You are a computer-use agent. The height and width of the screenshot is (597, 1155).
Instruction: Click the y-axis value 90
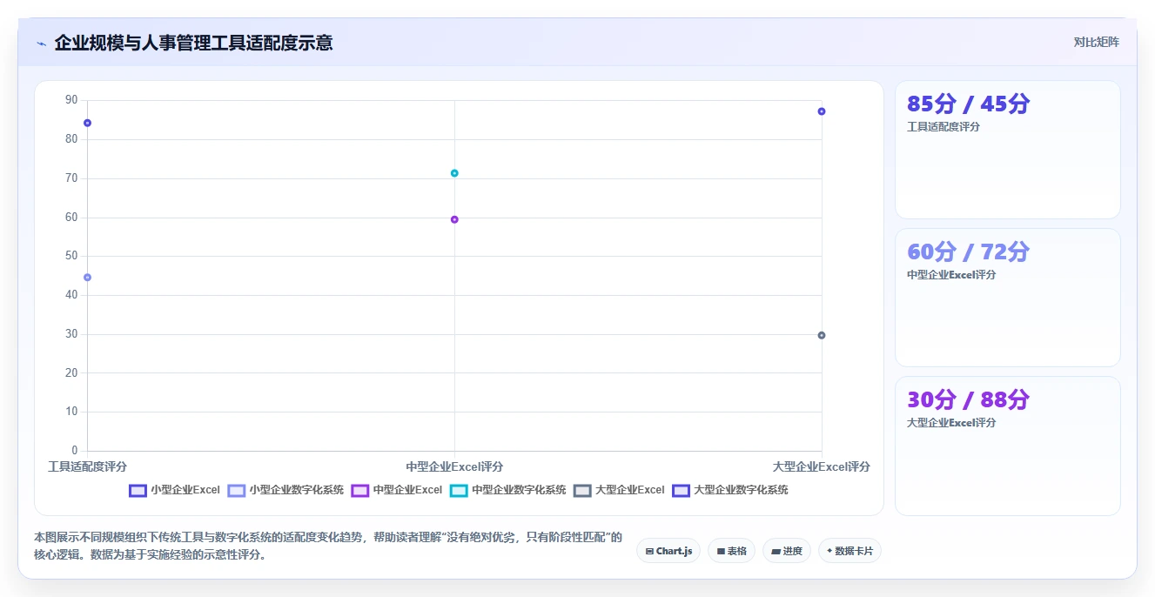coord(71,100)
